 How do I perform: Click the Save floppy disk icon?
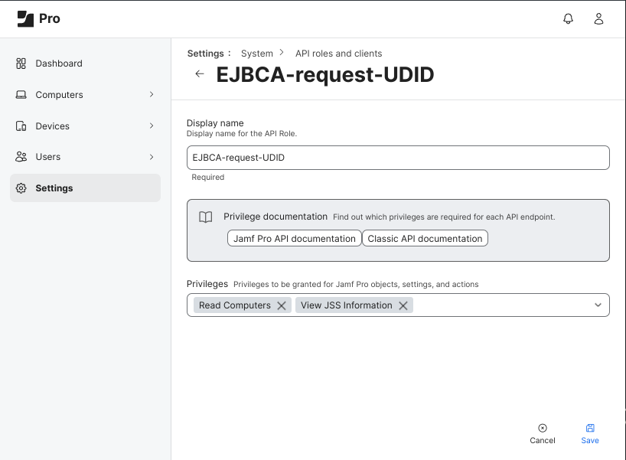[590, 428]
